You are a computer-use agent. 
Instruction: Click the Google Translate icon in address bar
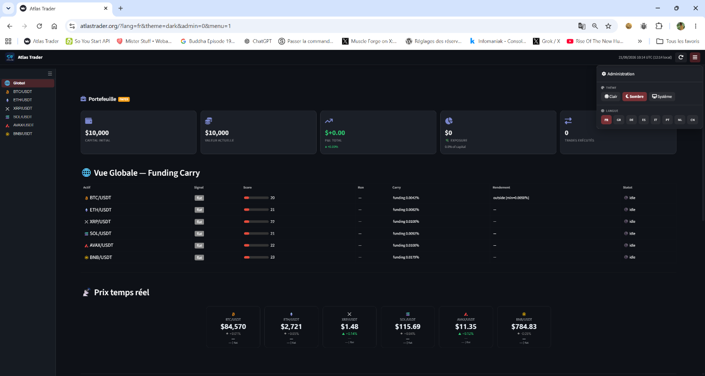[x=581, y=26]
